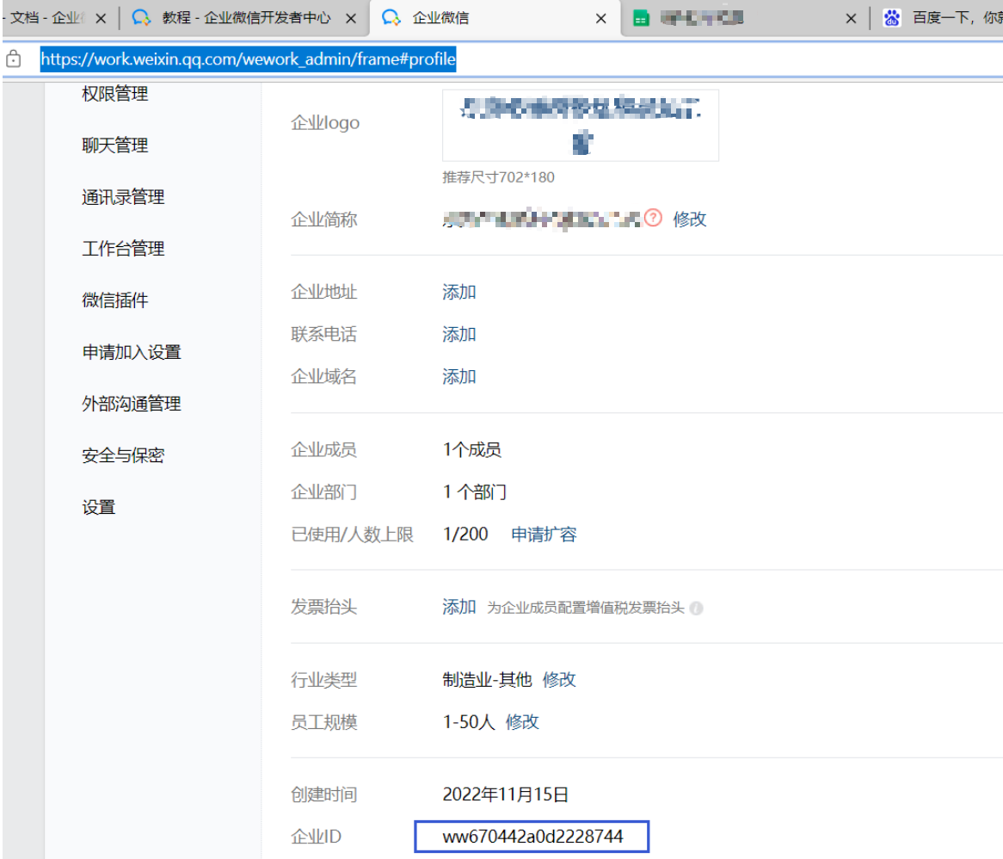Go to 安全与保密 settings
This screenshot has height=859, width=1003.
pyautogui.click(x=124, y=455)
